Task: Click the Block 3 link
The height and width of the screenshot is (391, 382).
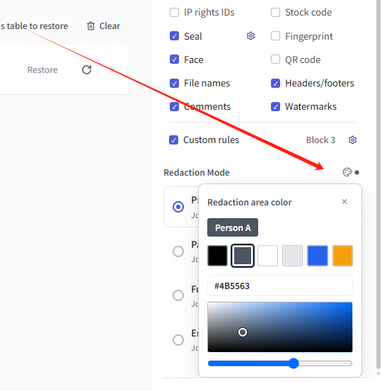Action: tap(320, 140)
